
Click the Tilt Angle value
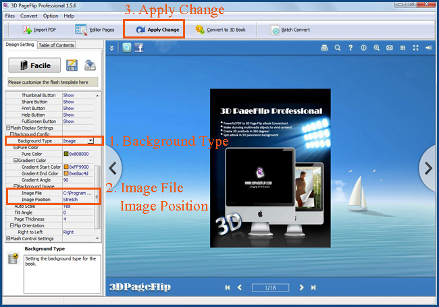pos(65,213)
